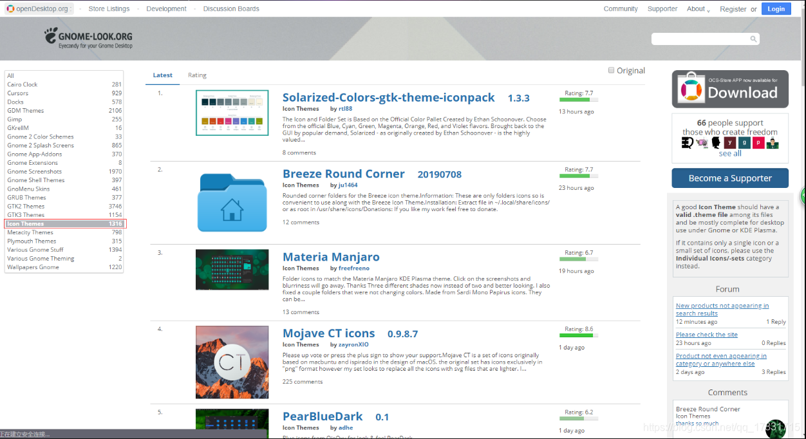Open the Breeze Round Corner folder thumbnail
806x439 pixels.
[232, 201]
